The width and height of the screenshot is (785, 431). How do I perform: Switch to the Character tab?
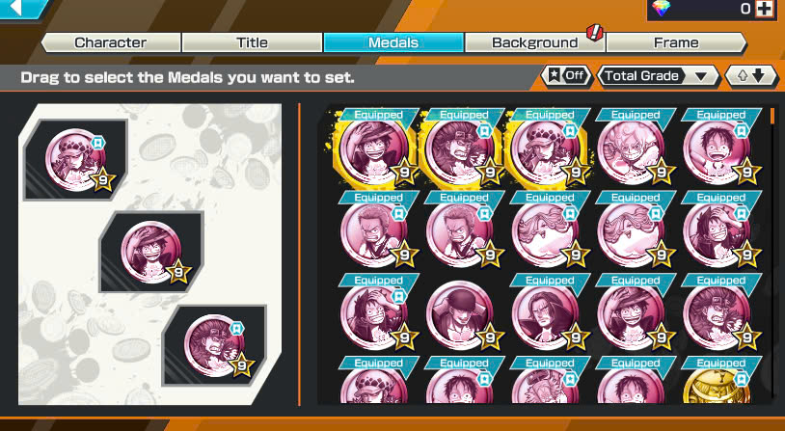[x=111, y=42]
